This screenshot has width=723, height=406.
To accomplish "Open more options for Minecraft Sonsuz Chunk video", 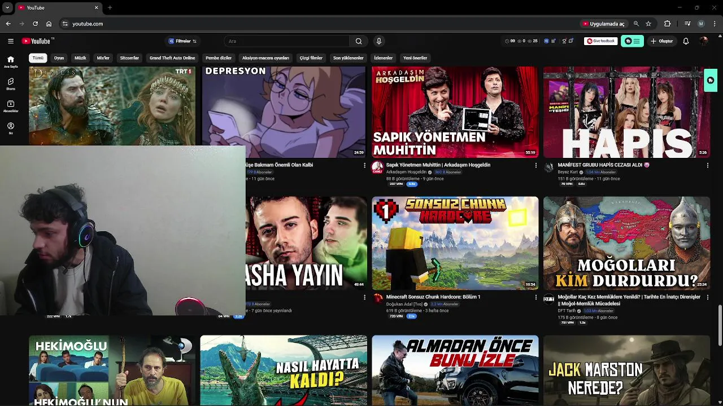I will coord(536,297).
